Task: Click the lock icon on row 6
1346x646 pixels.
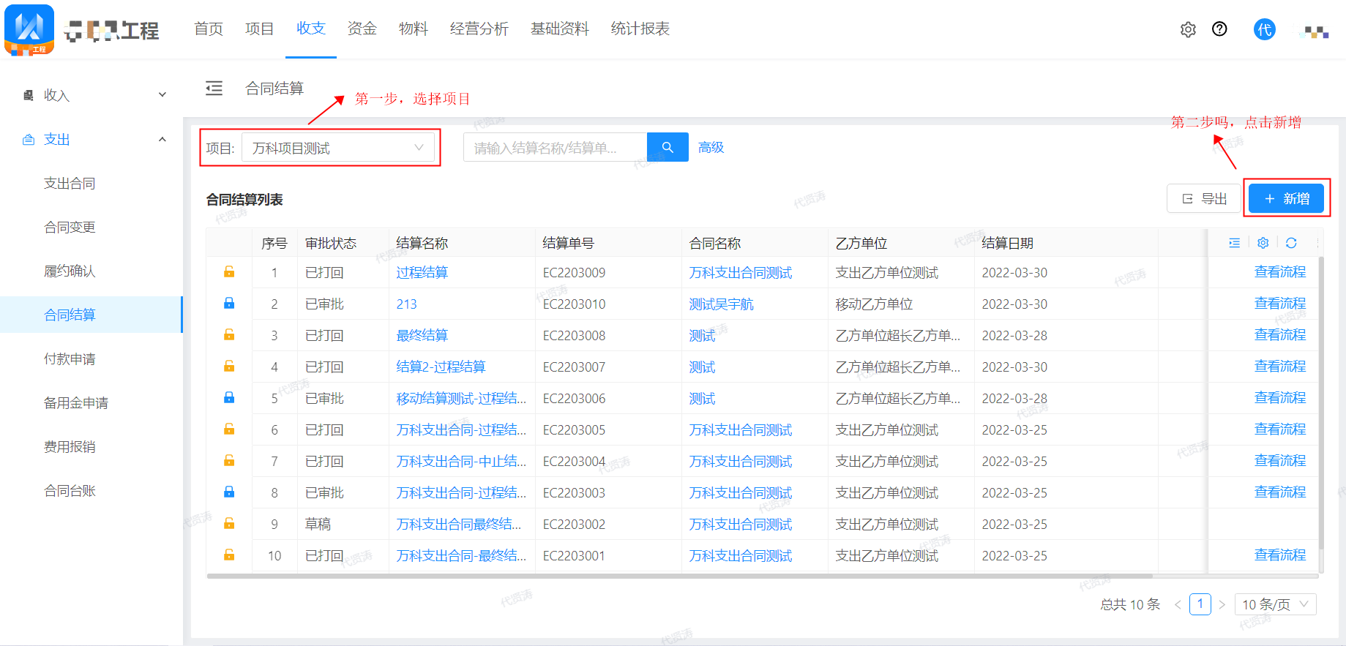Action: 229,429
